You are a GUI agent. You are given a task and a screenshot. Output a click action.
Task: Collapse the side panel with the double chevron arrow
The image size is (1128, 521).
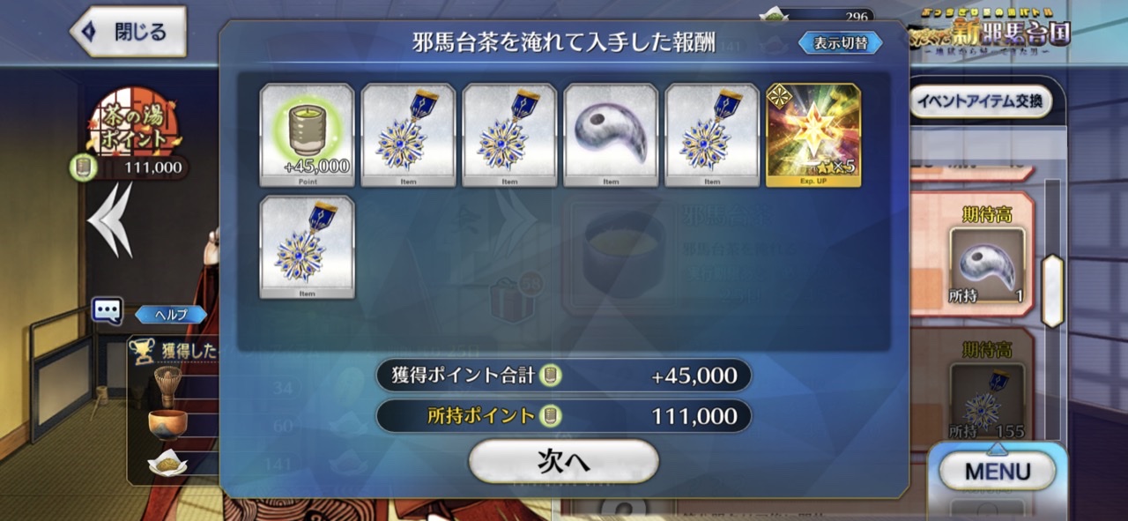click(x=110, y=220)
